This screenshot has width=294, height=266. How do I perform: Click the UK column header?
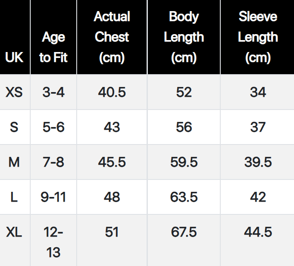(14, 57)
